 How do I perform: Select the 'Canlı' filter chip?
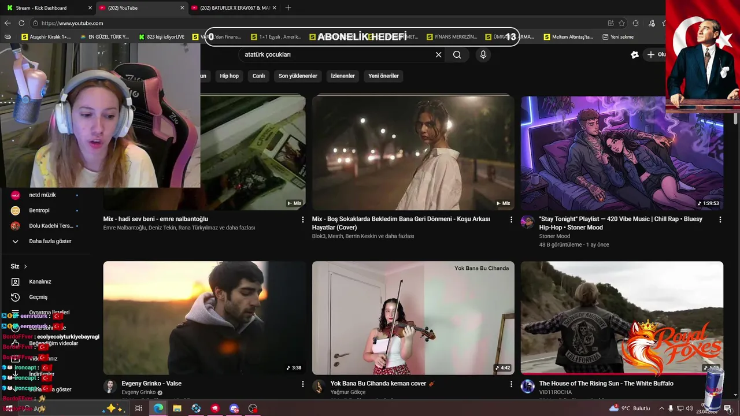tap(258, 76)
